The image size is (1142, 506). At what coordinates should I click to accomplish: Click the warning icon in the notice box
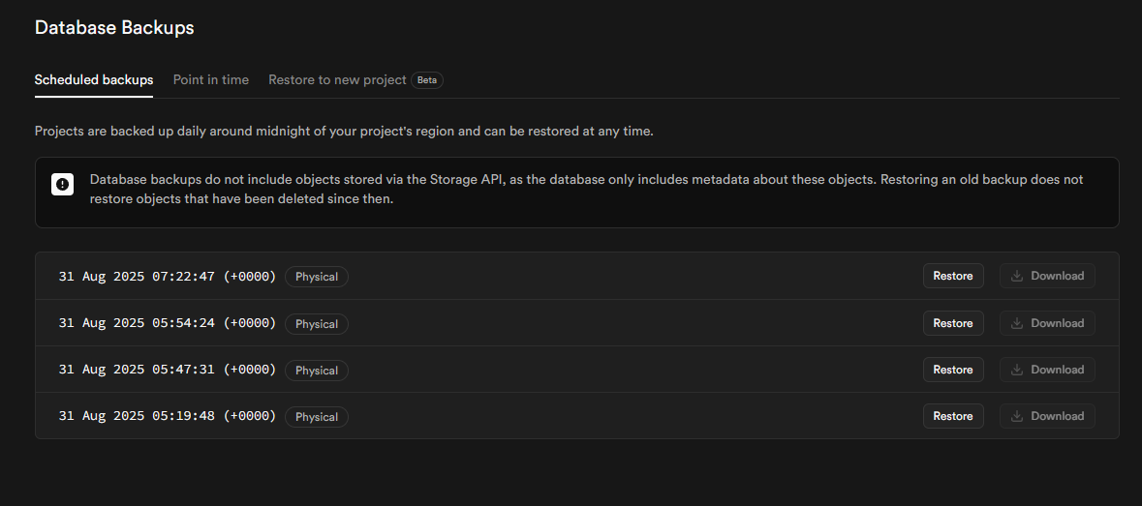point(63,184)
